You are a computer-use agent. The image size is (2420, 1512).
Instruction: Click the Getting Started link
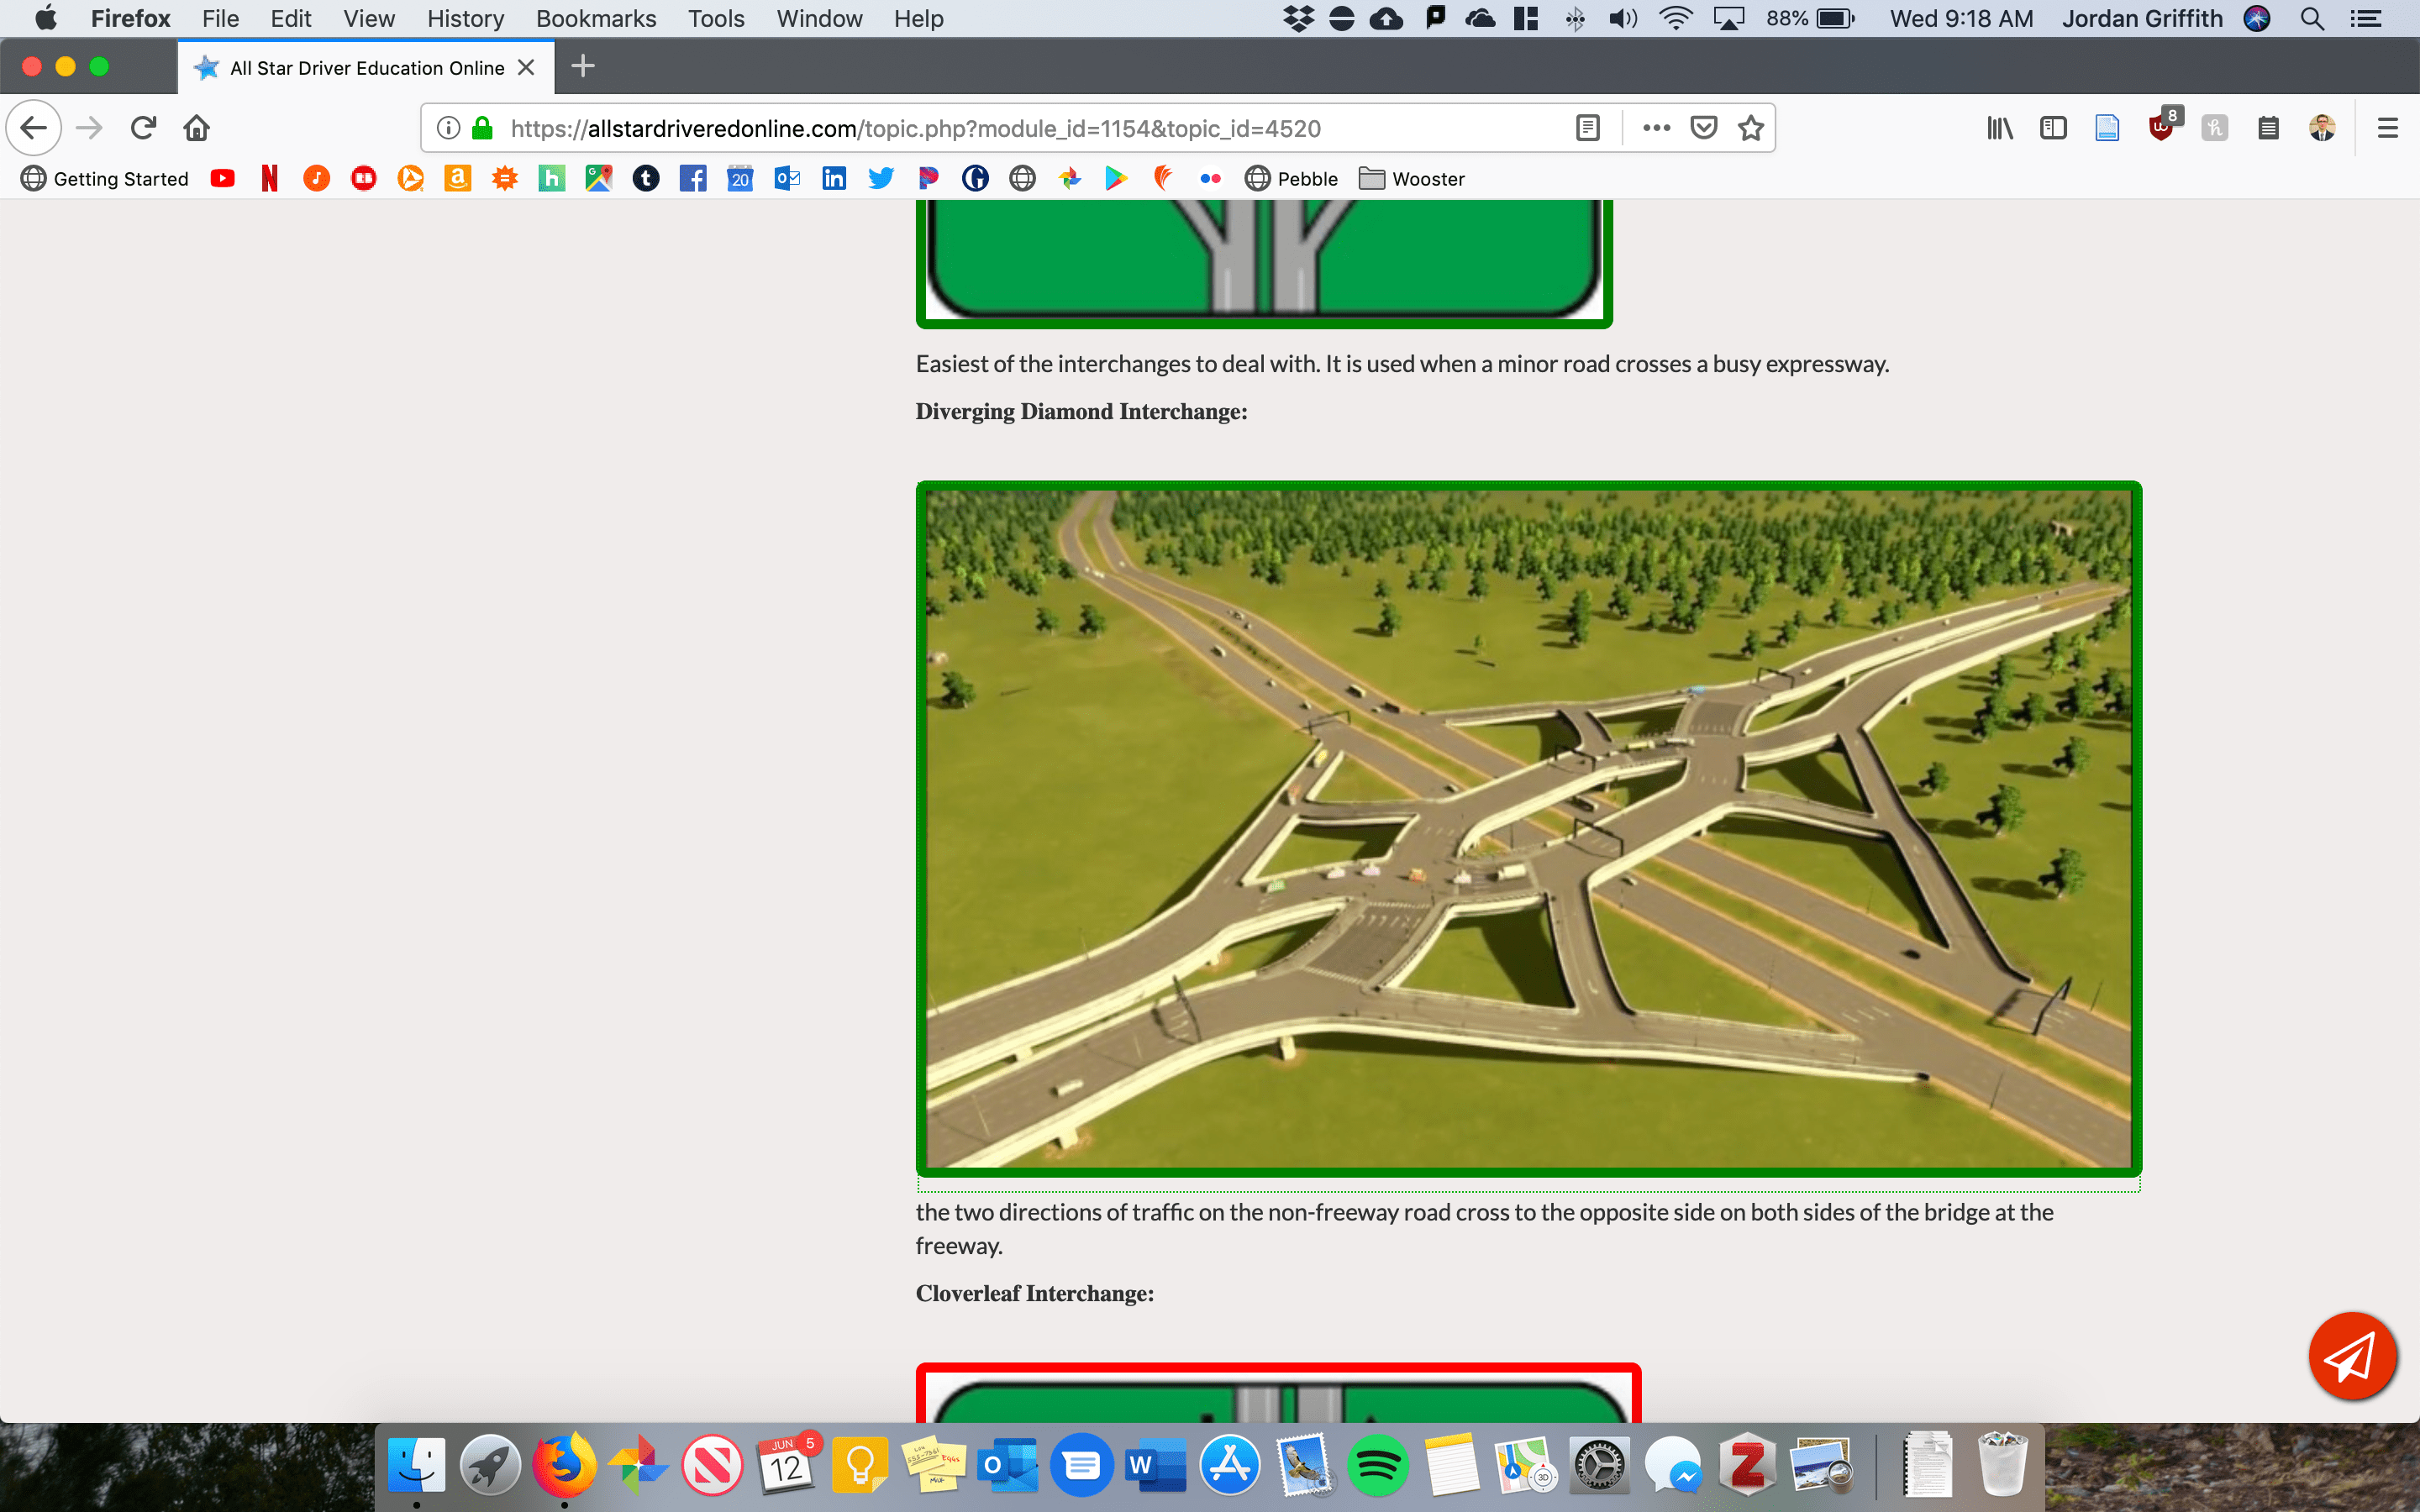120,178
